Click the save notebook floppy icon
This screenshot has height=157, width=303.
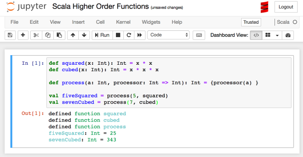tap(10, 35)
